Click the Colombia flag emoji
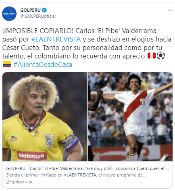175x191 pixels. 7,64
